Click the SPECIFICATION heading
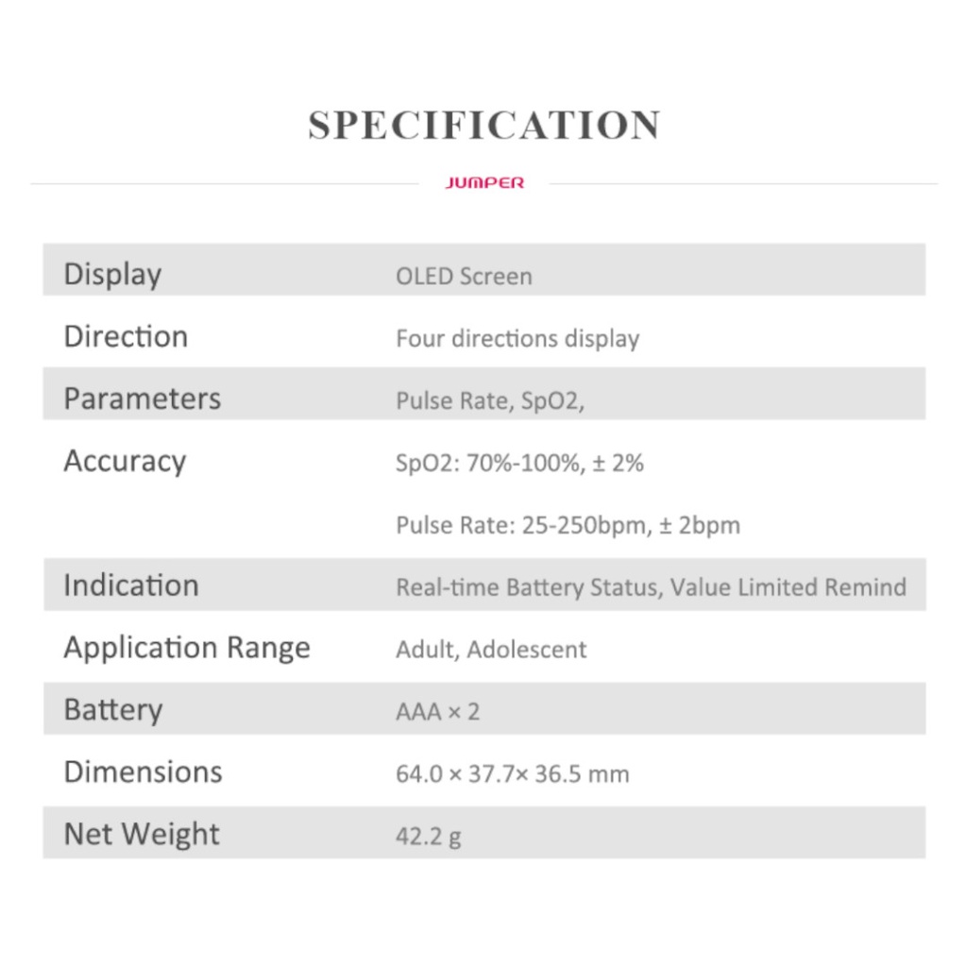967x967 pixels. pyautogui.click(x=483, y=126)
